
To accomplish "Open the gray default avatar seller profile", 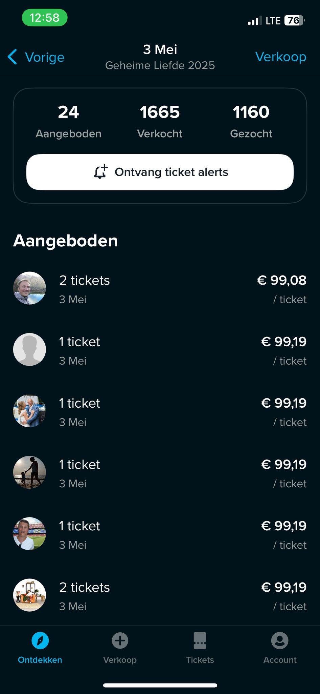I will tap(29, 349).
